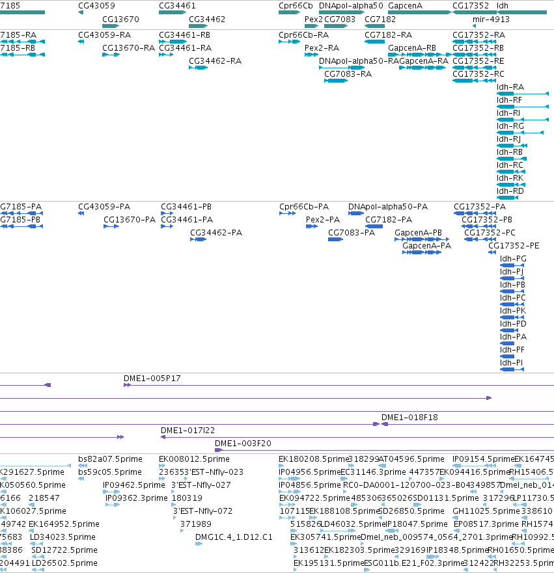Viewport: 554px width, 573px height.
Task: Click the CG43059 gene label
Action: pyautogui.click(x=96, y=6)
